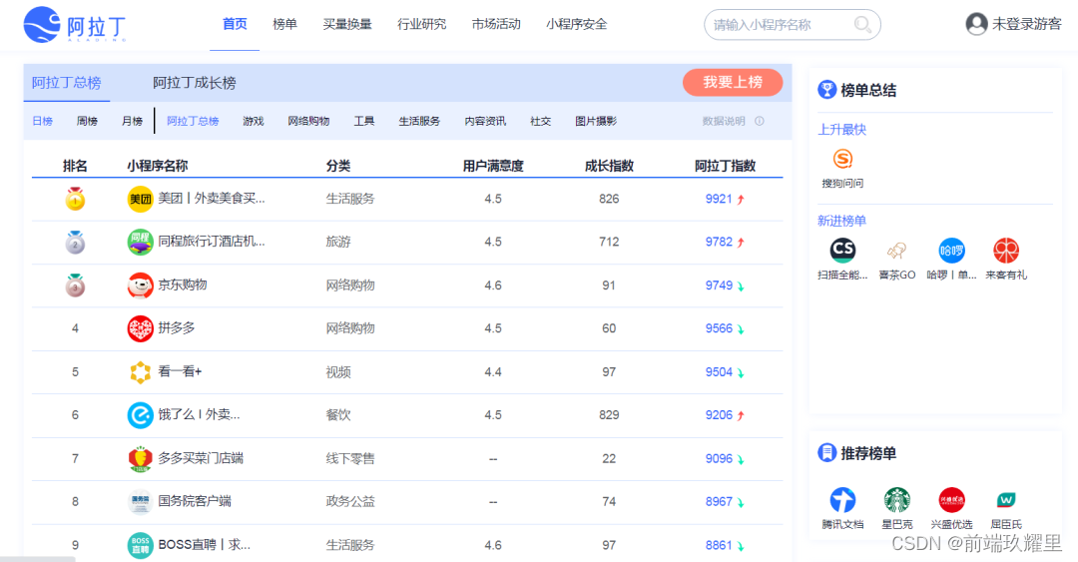Viewport: 1078px width, 562px height.
Task: Select the 周榜 weekly filter
Action: coord(87,121)
